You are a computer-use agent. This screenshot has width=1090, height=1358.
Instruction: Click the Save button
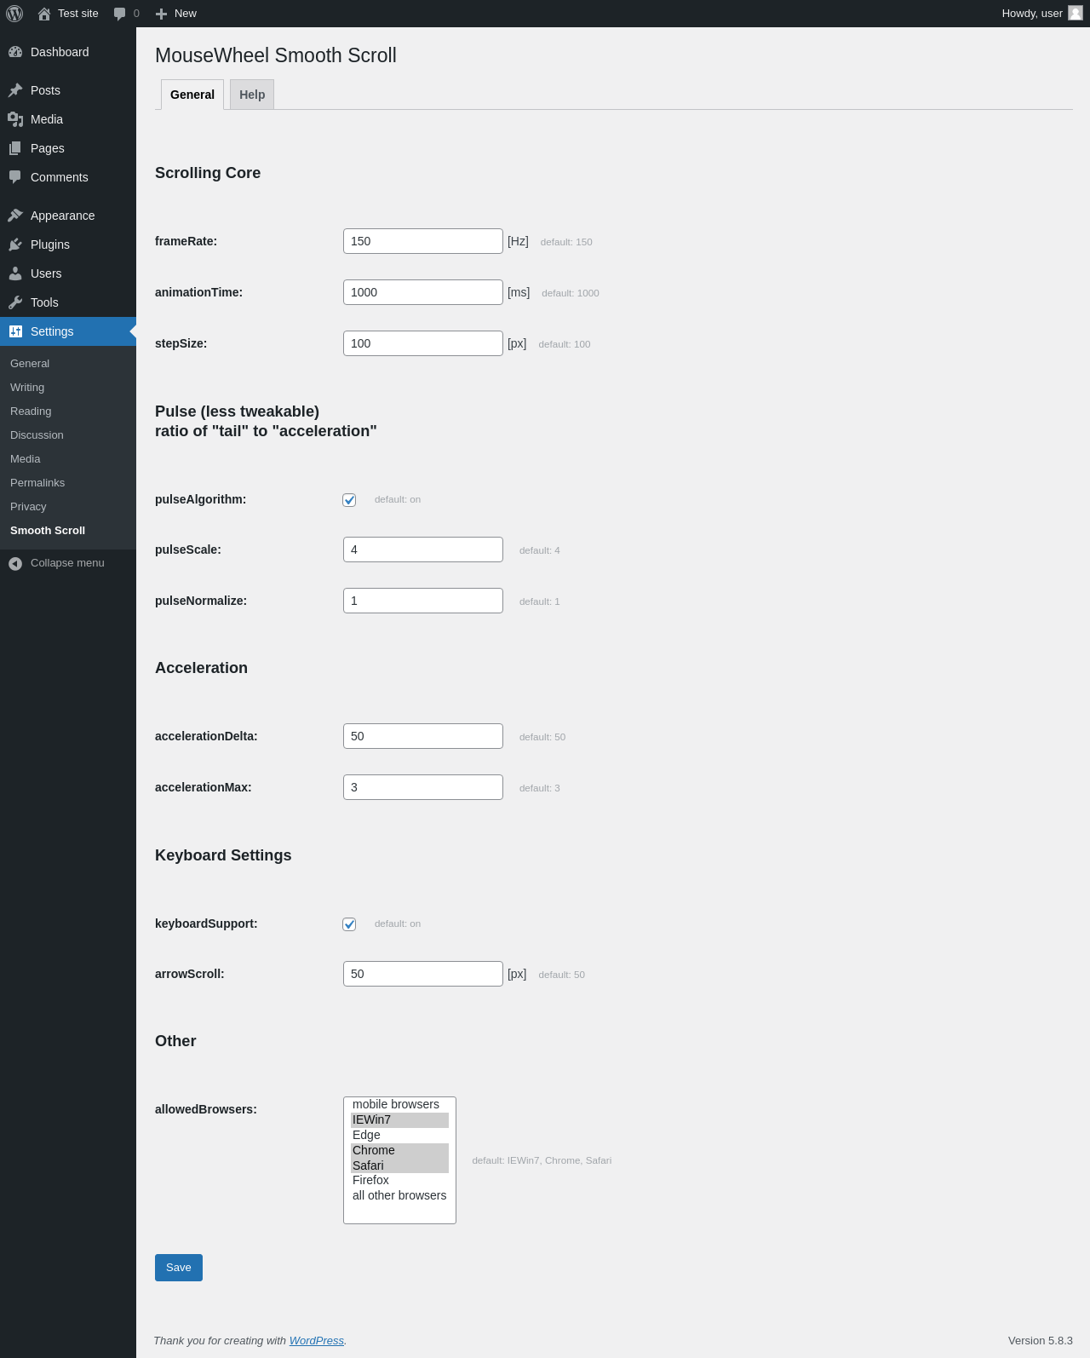(179, 1268)
